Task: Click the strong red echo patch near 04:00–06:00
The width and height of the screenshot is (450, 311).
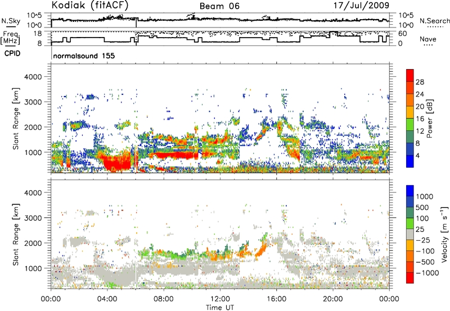Action: coord(118,163)
